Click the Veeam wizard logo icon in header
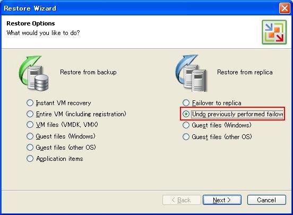This screenshot has width=293, height=215. tap(274, 32)
